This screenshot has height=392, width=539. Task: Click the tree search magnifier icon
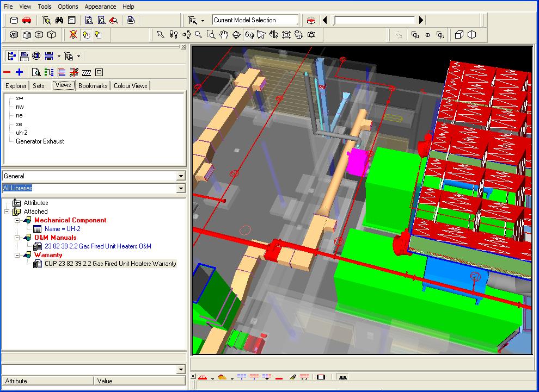pos(47,20)
